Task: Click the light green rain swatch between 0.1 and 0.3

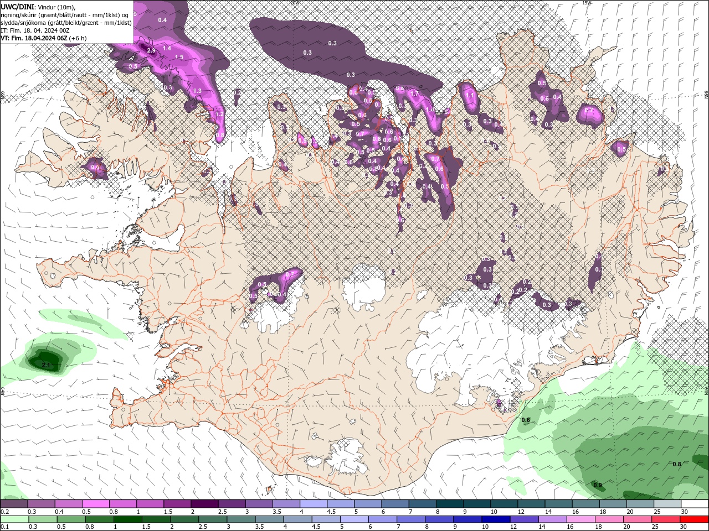Action: pyautogui.click(x=15, y=519)
